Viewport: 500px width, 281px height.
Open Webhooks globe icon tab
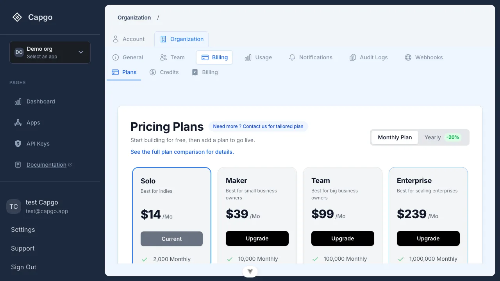[x=408, y=57]
